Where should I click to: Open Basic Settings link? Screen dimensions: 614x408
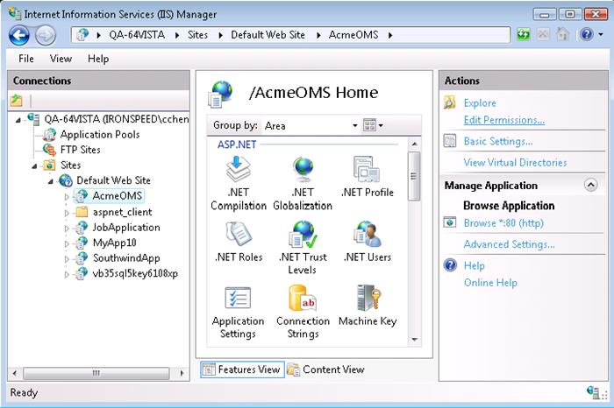pyautogui.click(x=498, y=141)
